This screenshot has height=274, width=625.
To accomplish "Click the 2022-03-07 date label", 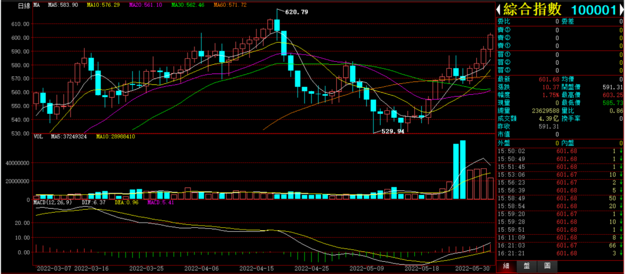I will (x=53, y=268).
